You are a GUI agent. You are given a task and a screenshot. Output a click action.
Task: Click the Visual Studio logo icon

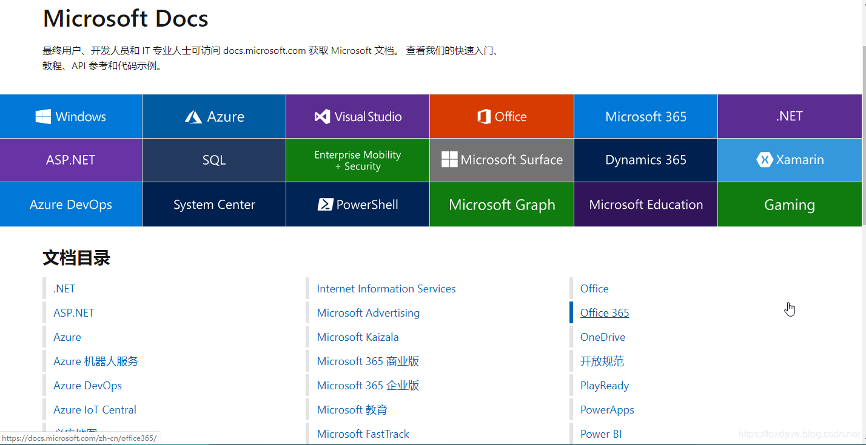322,117
